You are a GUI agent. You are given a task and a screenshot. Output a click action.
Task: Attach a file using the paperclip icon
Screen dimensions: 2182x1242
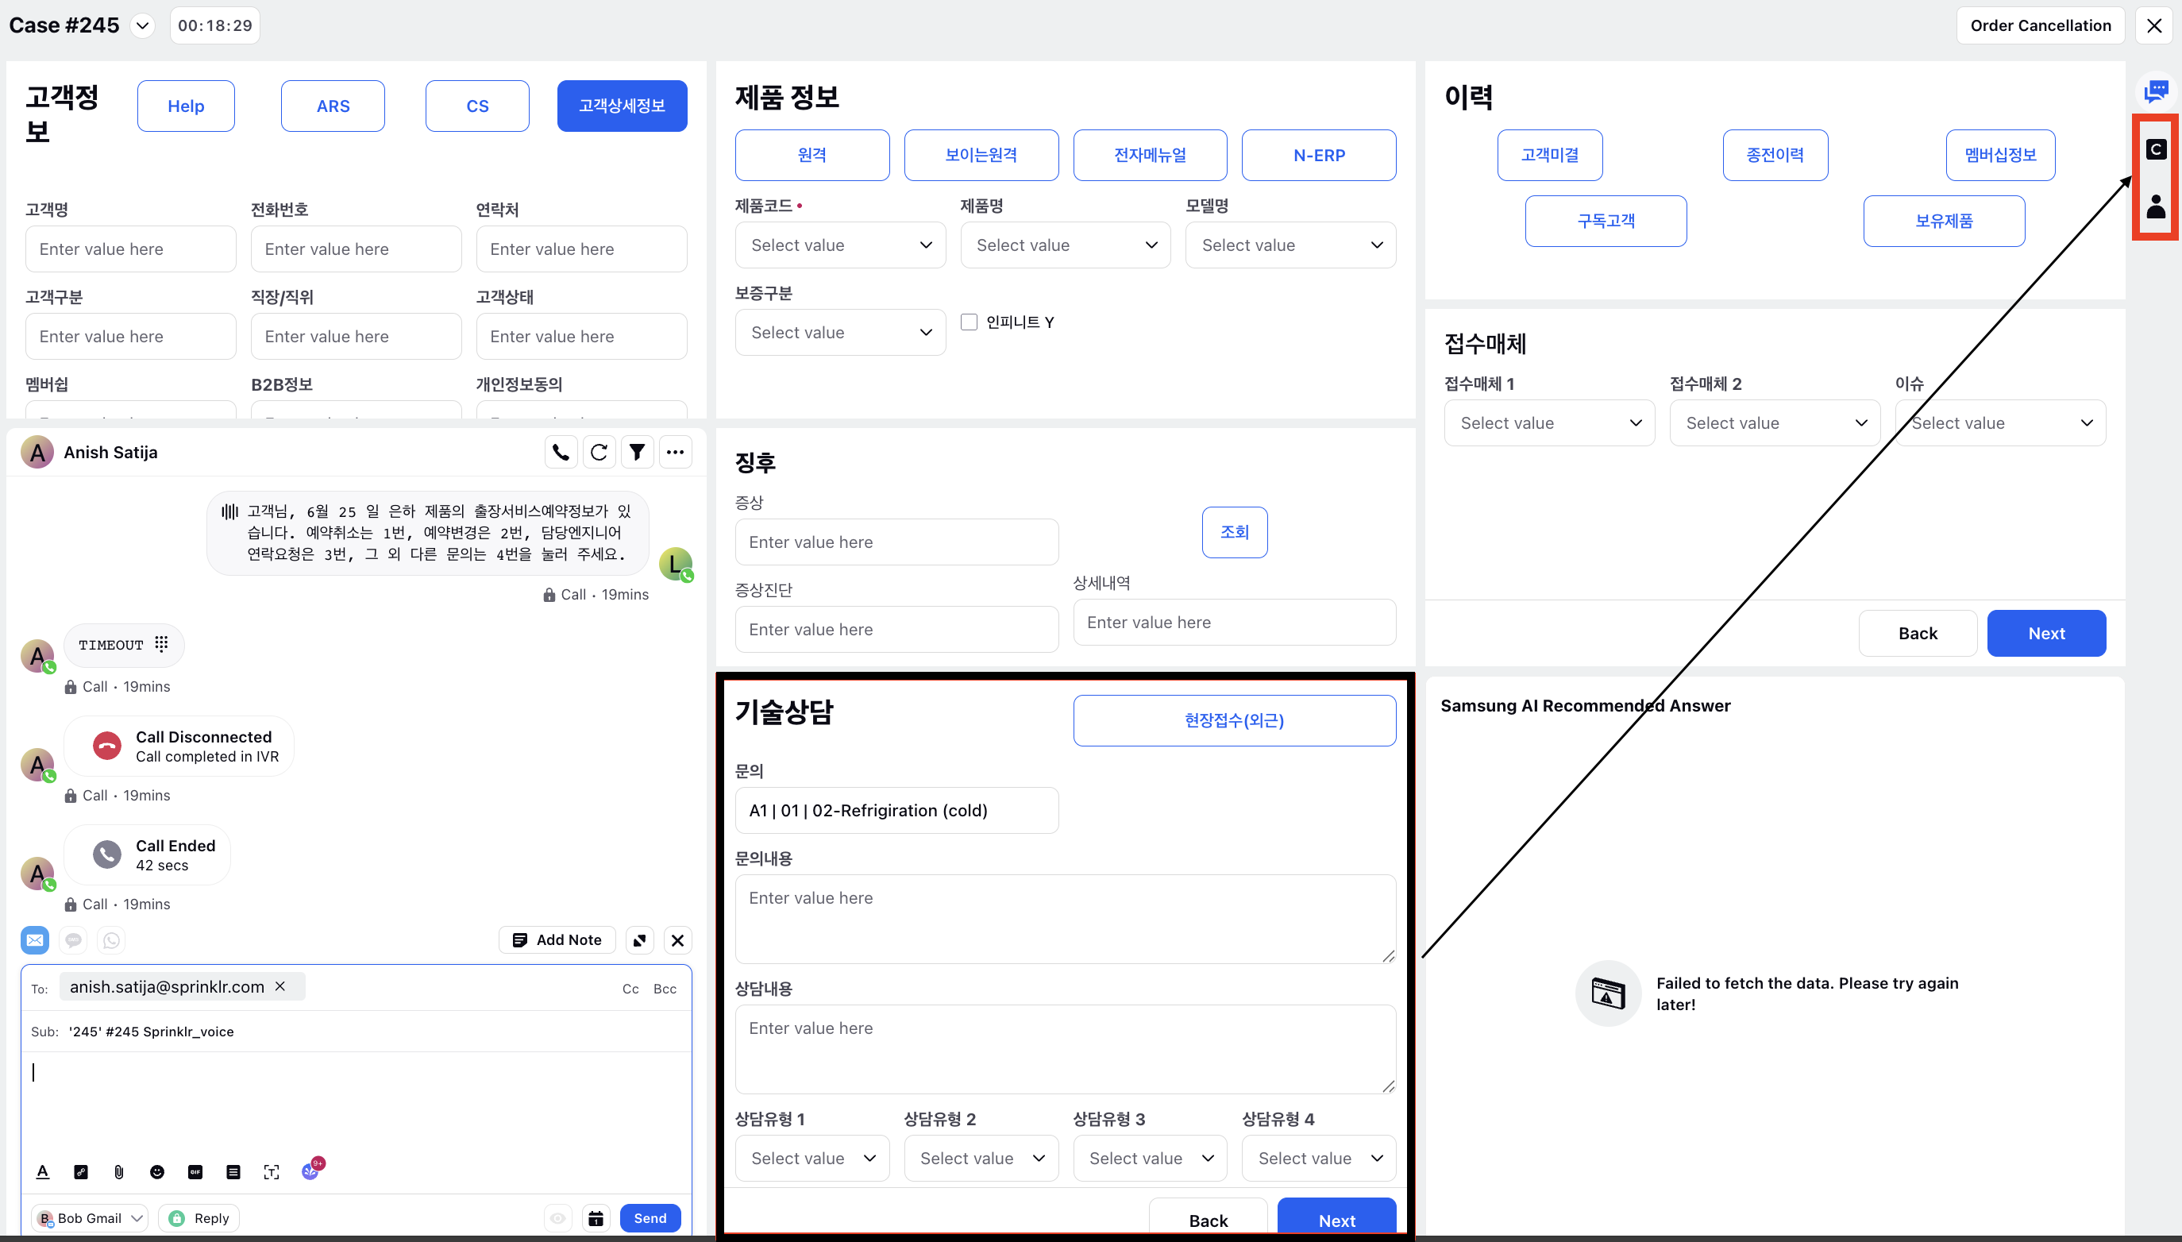[x=118, y=1172]
